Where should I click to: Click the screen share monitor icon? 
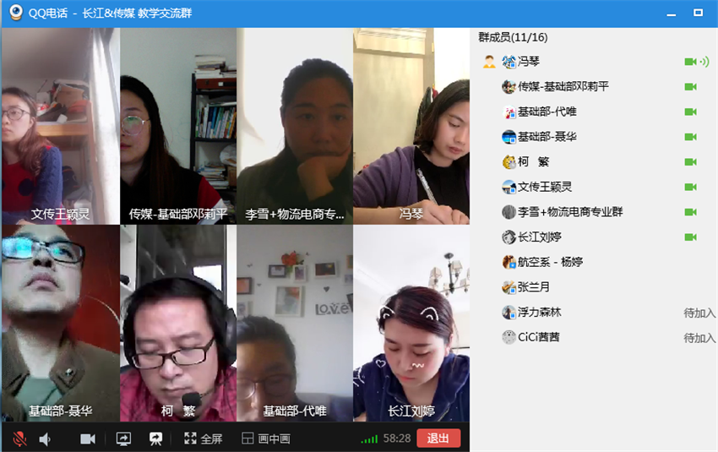click(x=123, y=438)
